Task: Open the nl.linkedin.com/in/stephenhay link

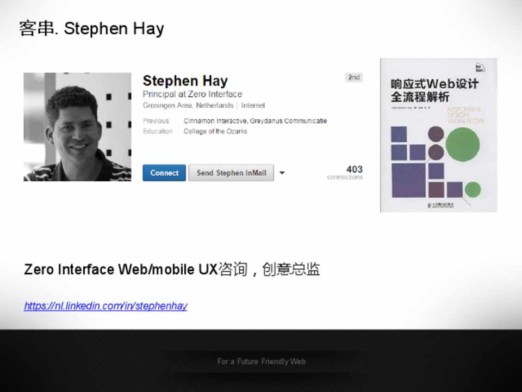Action: tap(105, 306)
